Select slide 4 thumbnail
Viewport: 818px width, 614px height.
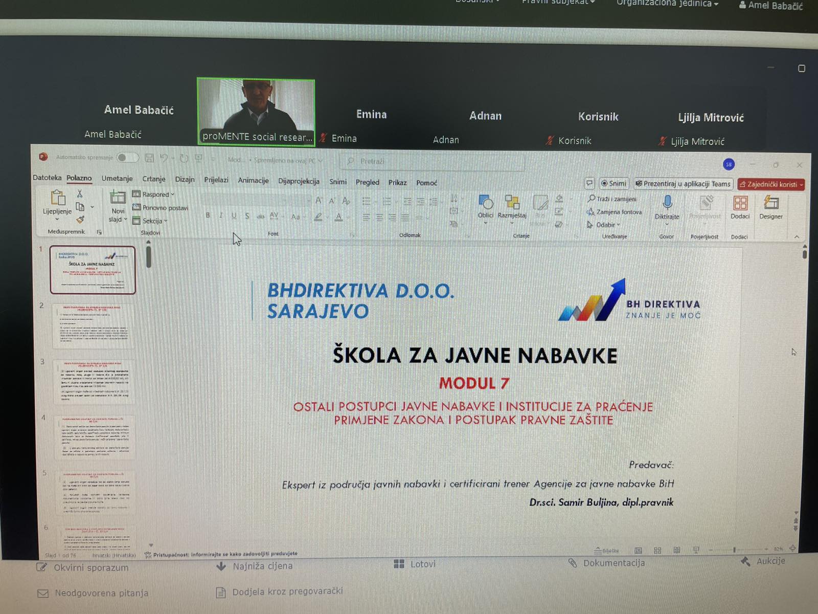click(95, 437)
